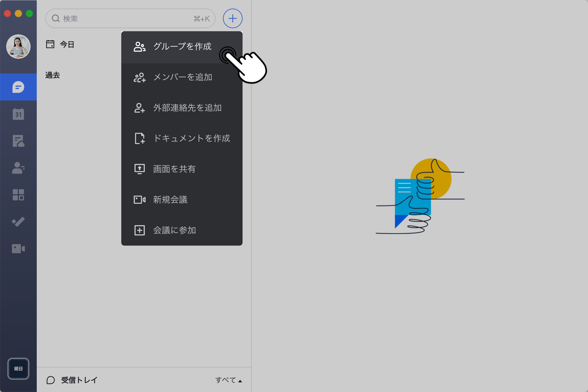Choose 新規会議 to start a meeting
The width and height of the screenshot is (588, 392).
(171, 200)
